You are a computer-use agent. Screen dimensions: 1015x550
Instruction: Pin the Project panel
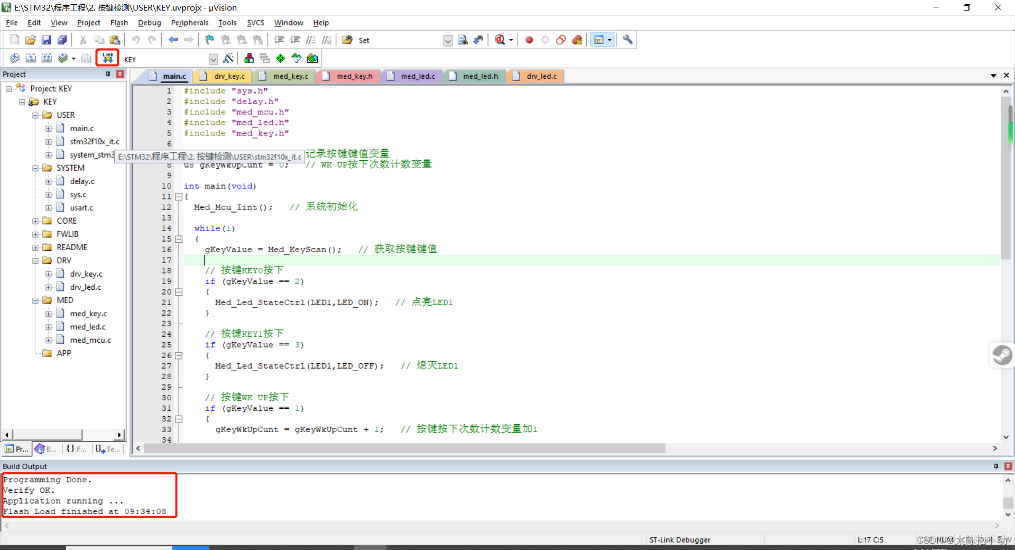coord(108,74)
